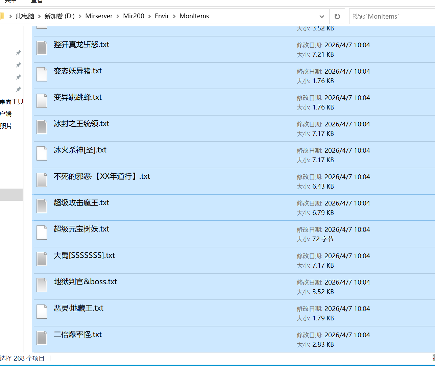Expand chevron after Mirserver in path

click(x=118, y=16)
